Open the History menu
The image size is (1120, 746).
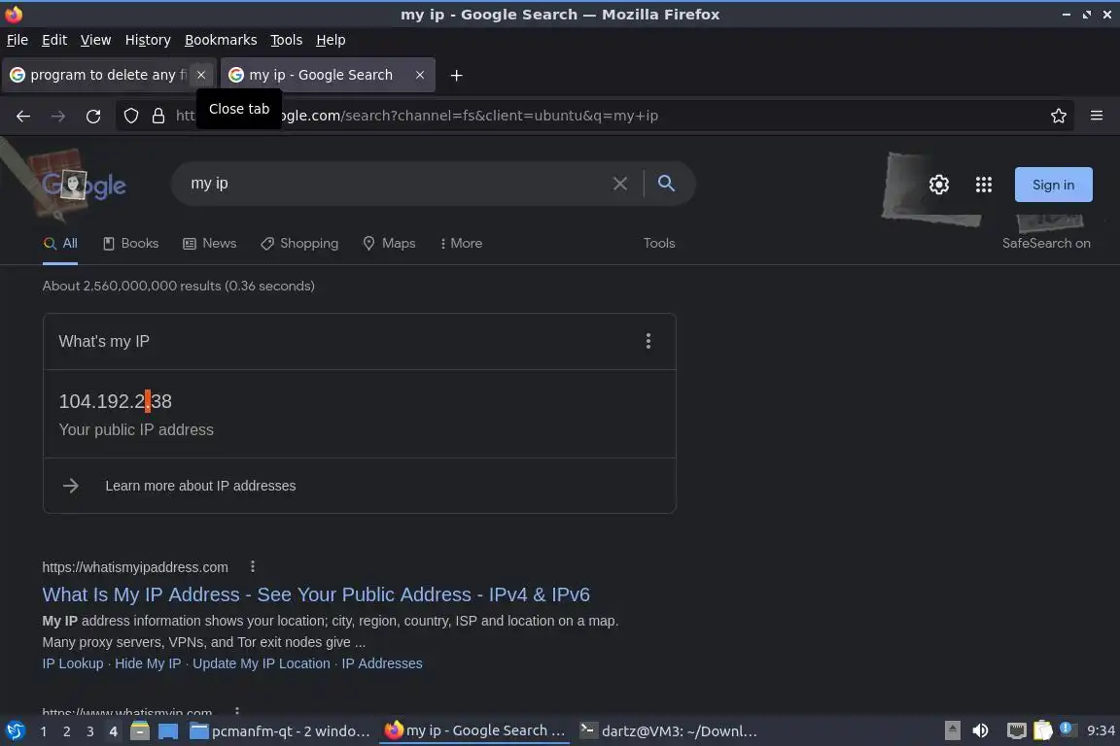coord(148,40)
